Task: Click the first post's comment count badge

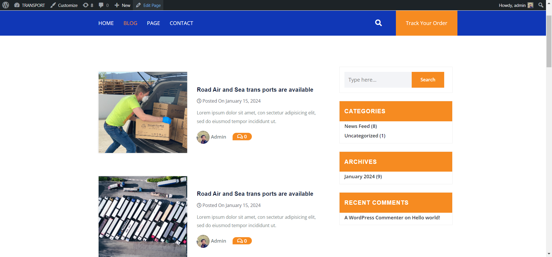Action: [x=242, y=137]
